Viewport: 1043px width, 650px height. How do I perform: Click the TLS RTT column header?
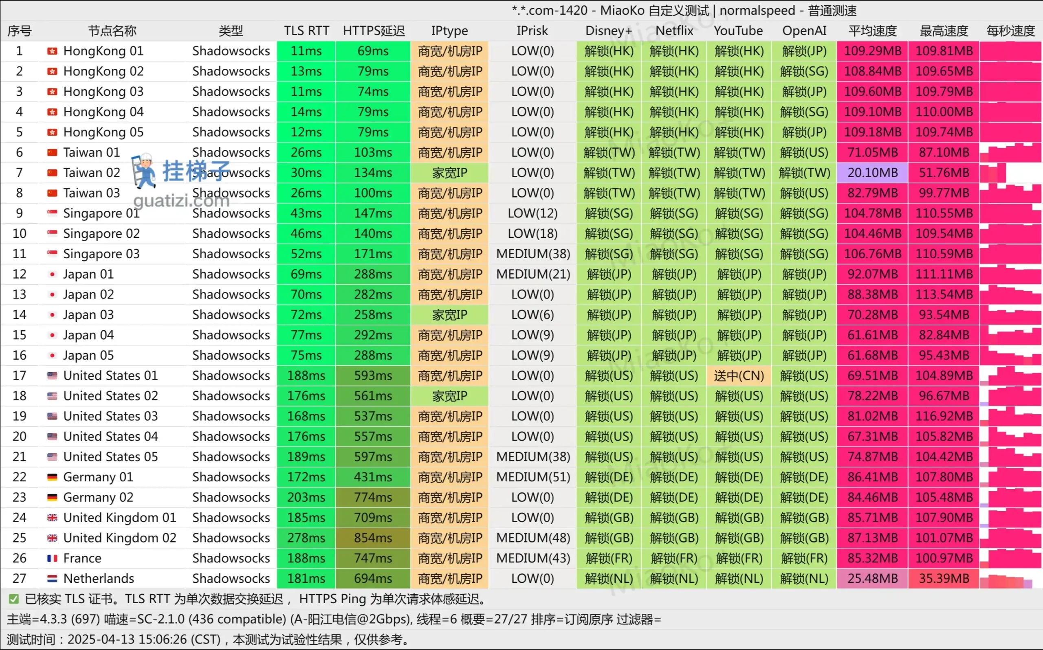[x=306, y=31]
